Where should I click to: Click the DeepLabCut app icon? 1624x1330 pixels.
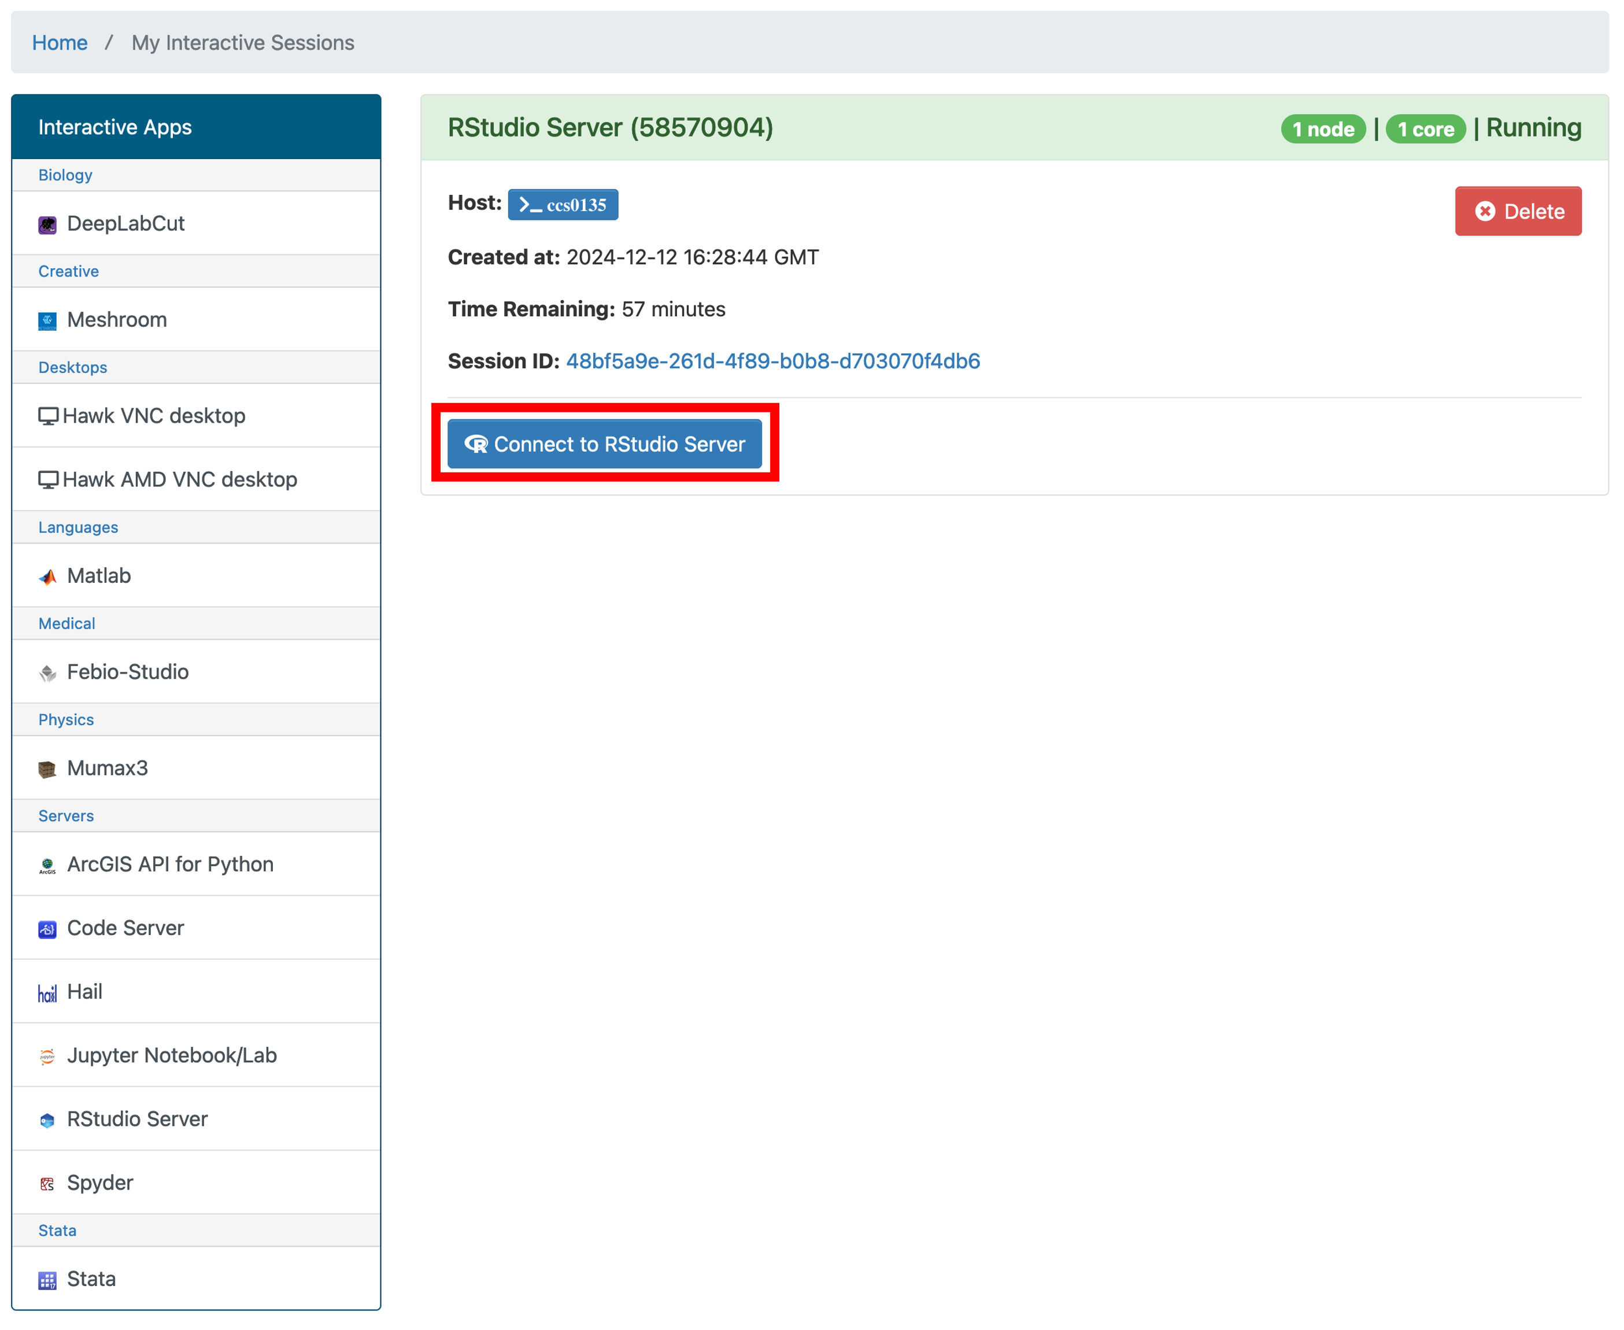(x=47, y=224)
